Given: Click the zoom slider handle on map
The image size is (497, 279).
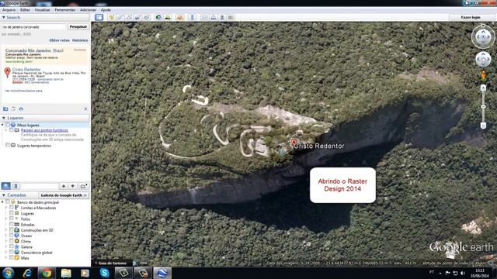Looking at the screenshot, I should pos(483,107).
